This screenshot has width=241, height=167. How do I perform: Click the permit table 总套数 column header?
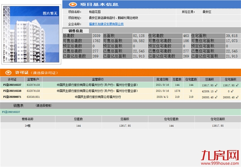177,79
